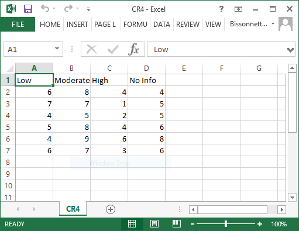Screen dimensions: 299x231
Task: Confirm entry with the check mark
Action: [113, 50]
